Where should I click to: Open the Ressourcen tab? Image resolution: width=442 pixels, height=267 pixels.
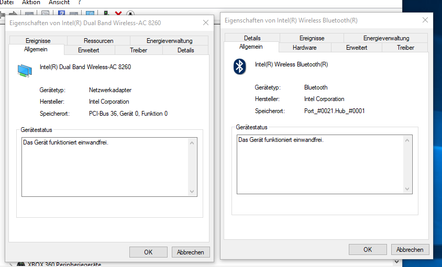[x=98, y=41]
